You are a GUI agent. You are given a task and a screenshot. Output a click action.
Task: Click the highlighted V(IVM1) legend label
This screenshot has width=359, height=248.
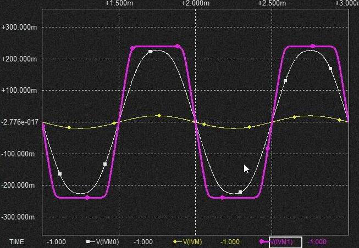click(x=285, y=241)
